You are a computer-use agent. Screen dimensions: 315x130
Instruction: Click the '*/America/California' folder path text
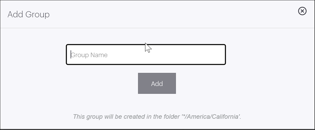[x=211, y=116]
